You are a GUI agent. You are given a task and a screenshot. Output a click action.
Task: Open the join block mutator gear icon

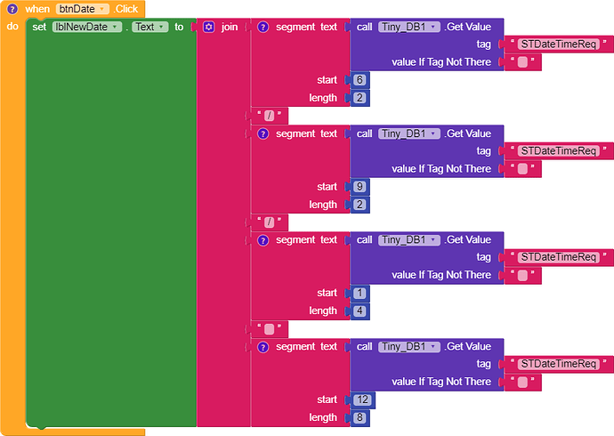209,27
